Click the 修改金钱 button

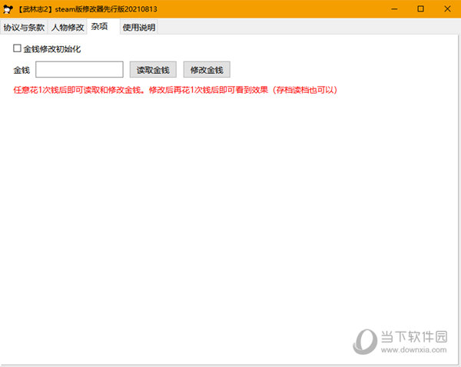click(207, 70)
